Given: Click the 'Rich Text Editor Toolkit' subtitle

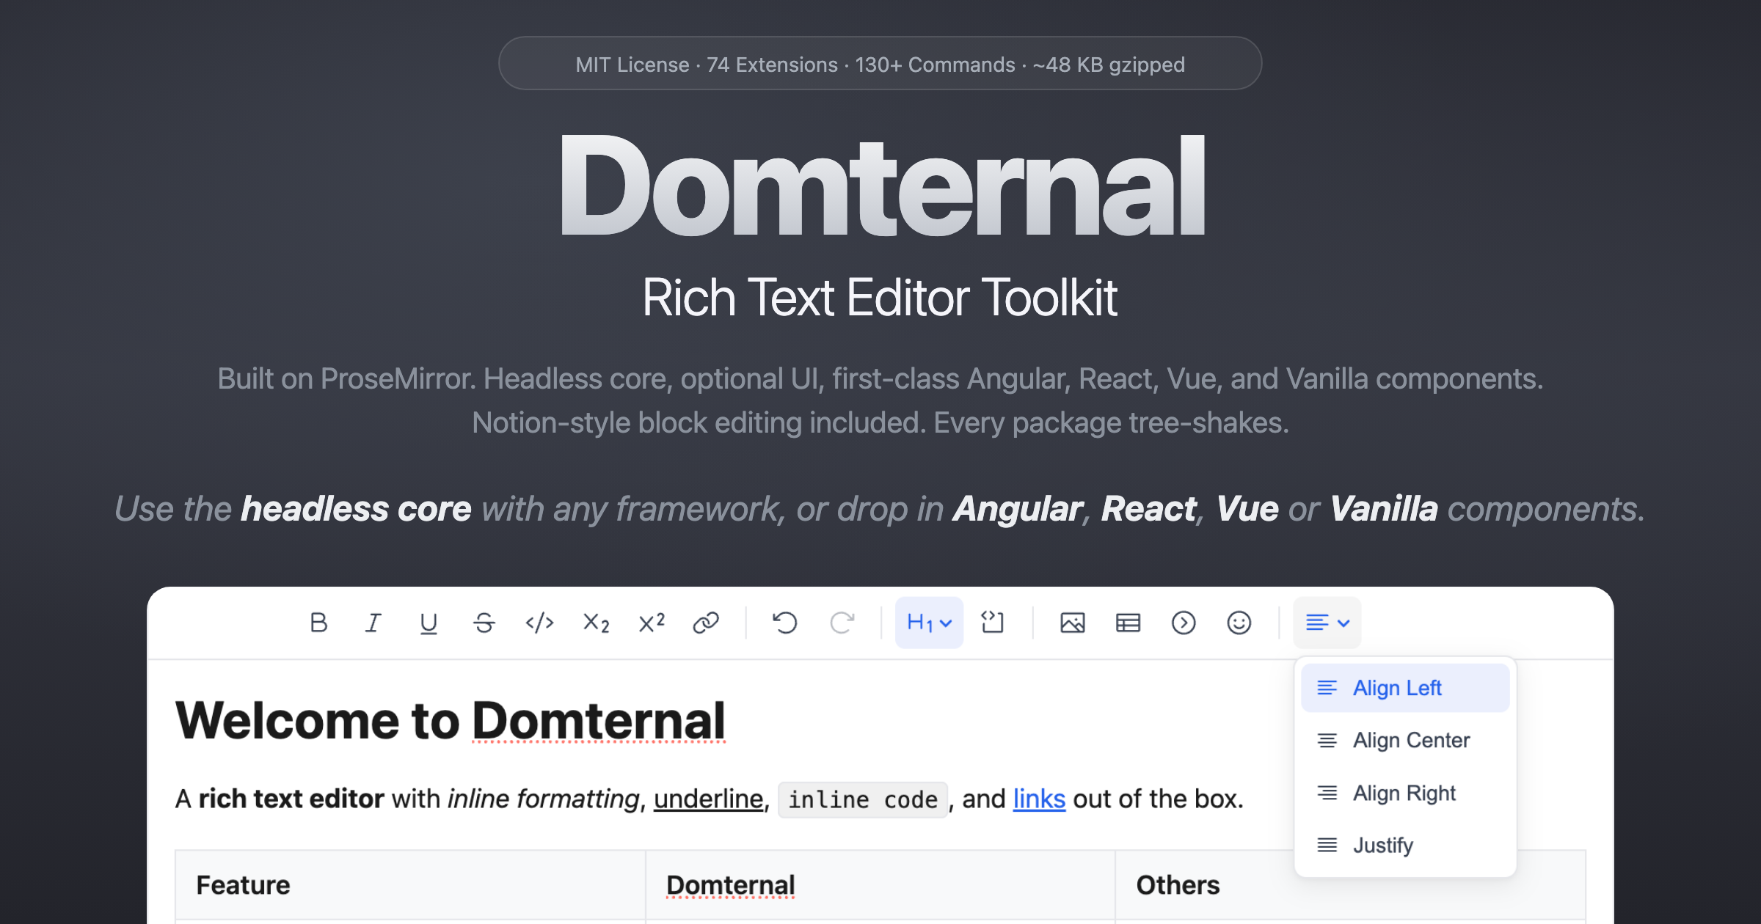Looking at the screenshot, I should click(880, 298).
